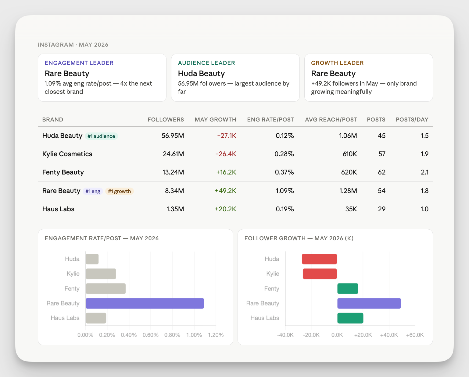This screenshot has width=469, height=377.
Task: Click the 1.06M average reach cell
Action: [x=348, y=136]
